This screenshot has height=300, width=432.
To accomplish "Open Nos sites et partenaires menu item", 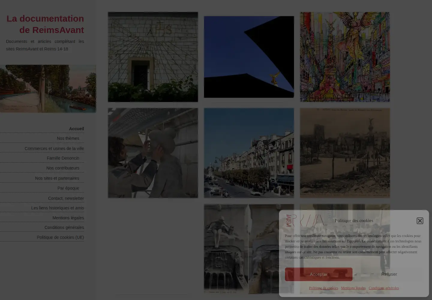I will (x=57, y=178).
